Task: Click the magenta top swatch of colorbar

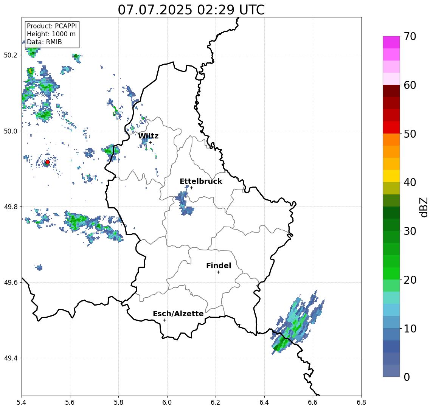Action: click(391, 42)
